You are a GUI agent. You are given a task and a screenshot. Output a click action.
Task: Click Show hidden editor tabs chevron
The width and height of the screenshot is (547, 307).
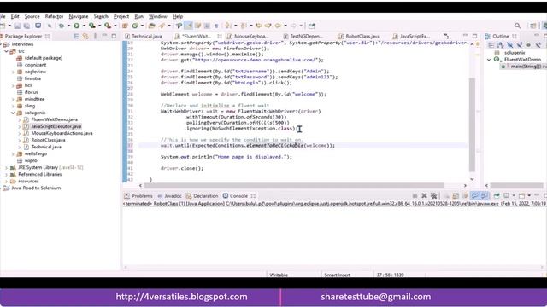(446, 36)
